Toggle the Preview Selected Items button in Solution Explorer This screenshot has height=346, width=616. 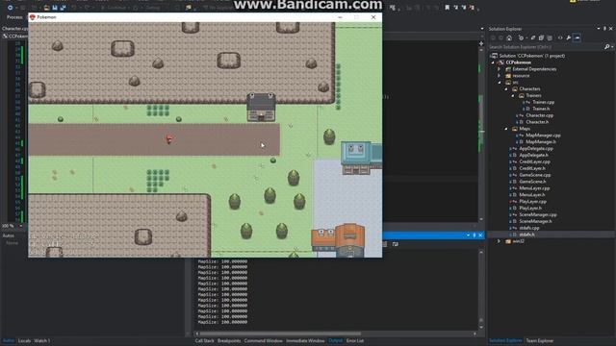[577, 38]
